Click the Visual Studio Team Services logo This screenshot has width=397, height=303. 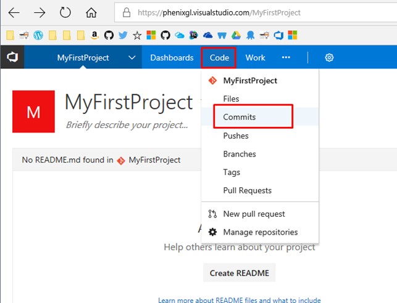point(12,57)
